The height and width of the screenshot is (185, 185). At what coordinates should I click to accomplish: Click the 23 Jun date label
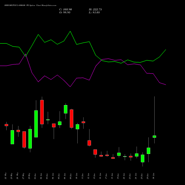[130, 176]
